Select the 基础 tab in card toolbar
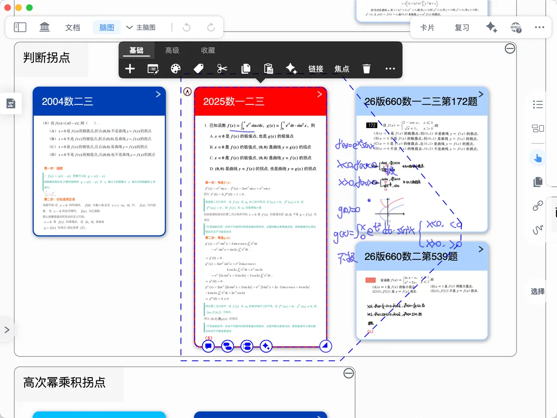 coord(136,51)
